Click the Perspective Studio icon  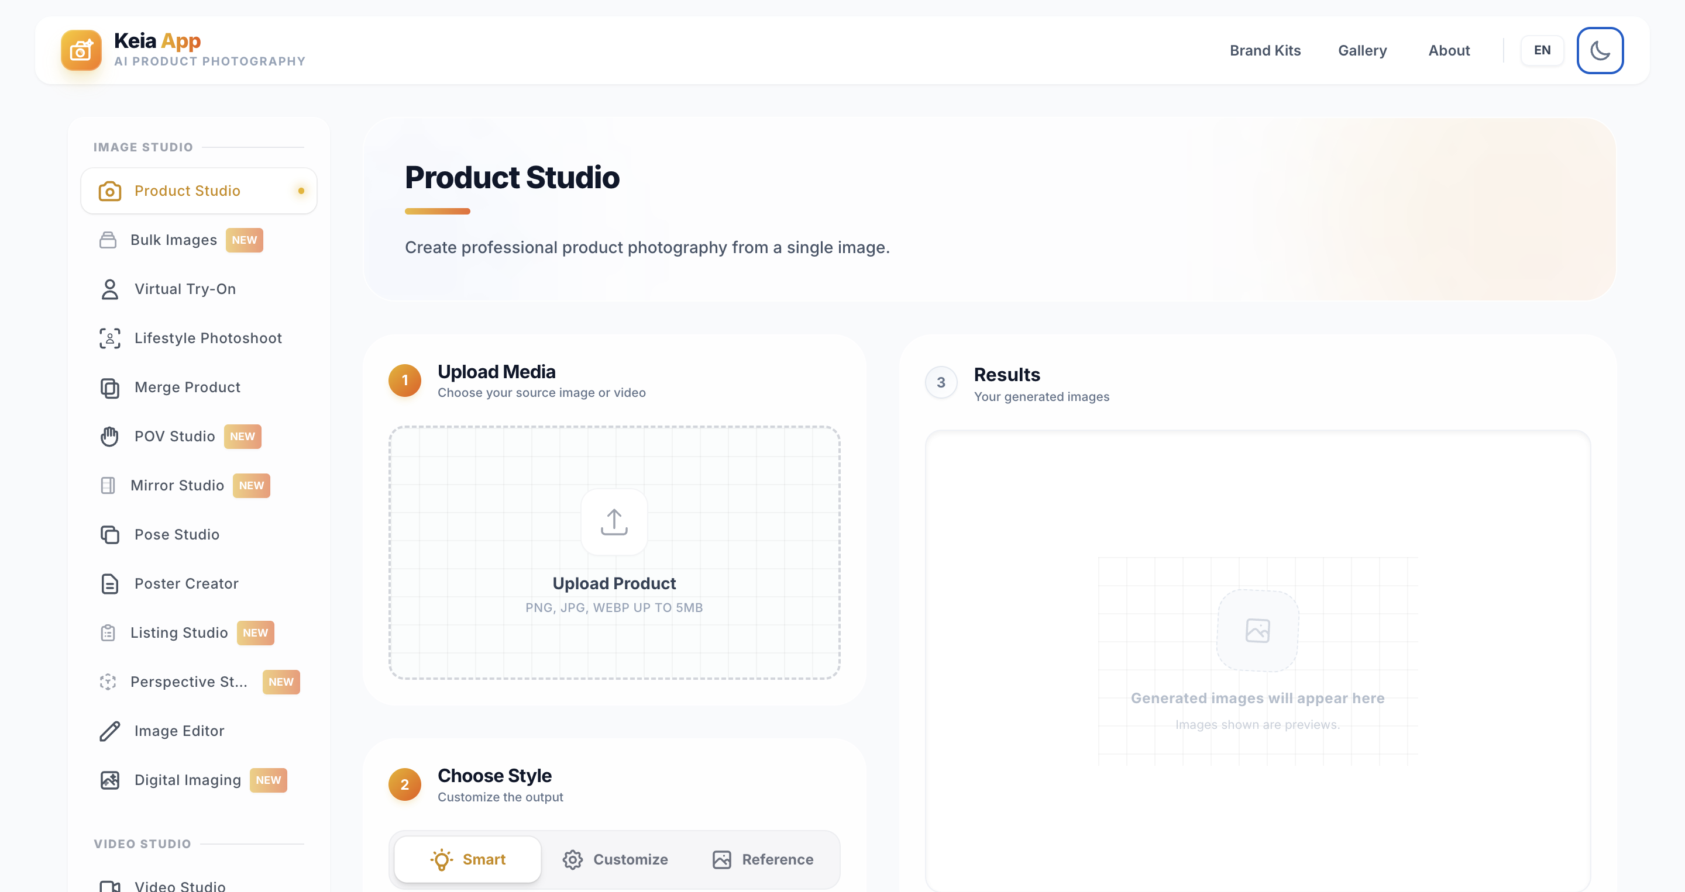coord(108,682)
